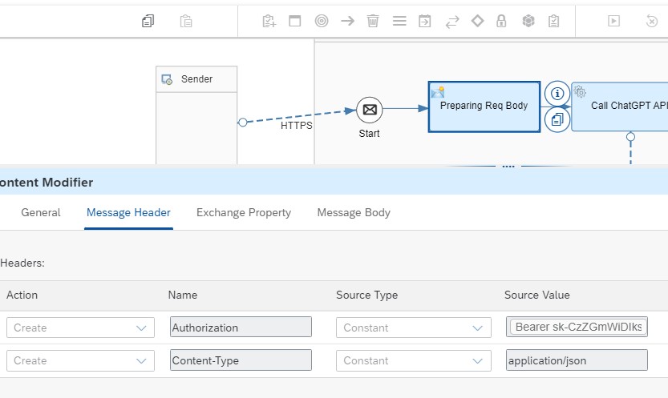The height and width of the screenshot is (398, 668).
Task: Click the double-arrow message transformers icon
Action: click(452, 22)
